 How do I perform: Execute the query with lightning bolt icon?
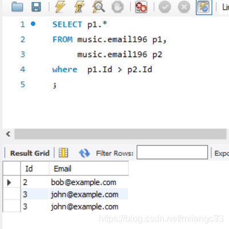pyautogui.click(x=60, y=7)
